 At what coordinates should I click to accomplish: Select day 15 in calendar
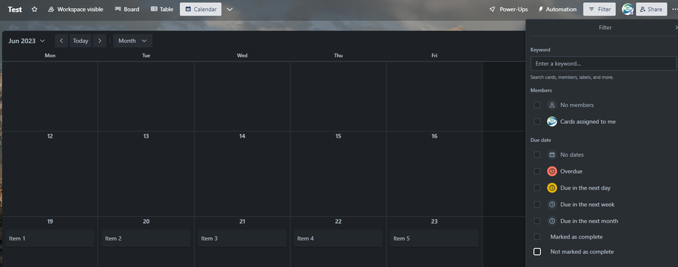(338, 136)
